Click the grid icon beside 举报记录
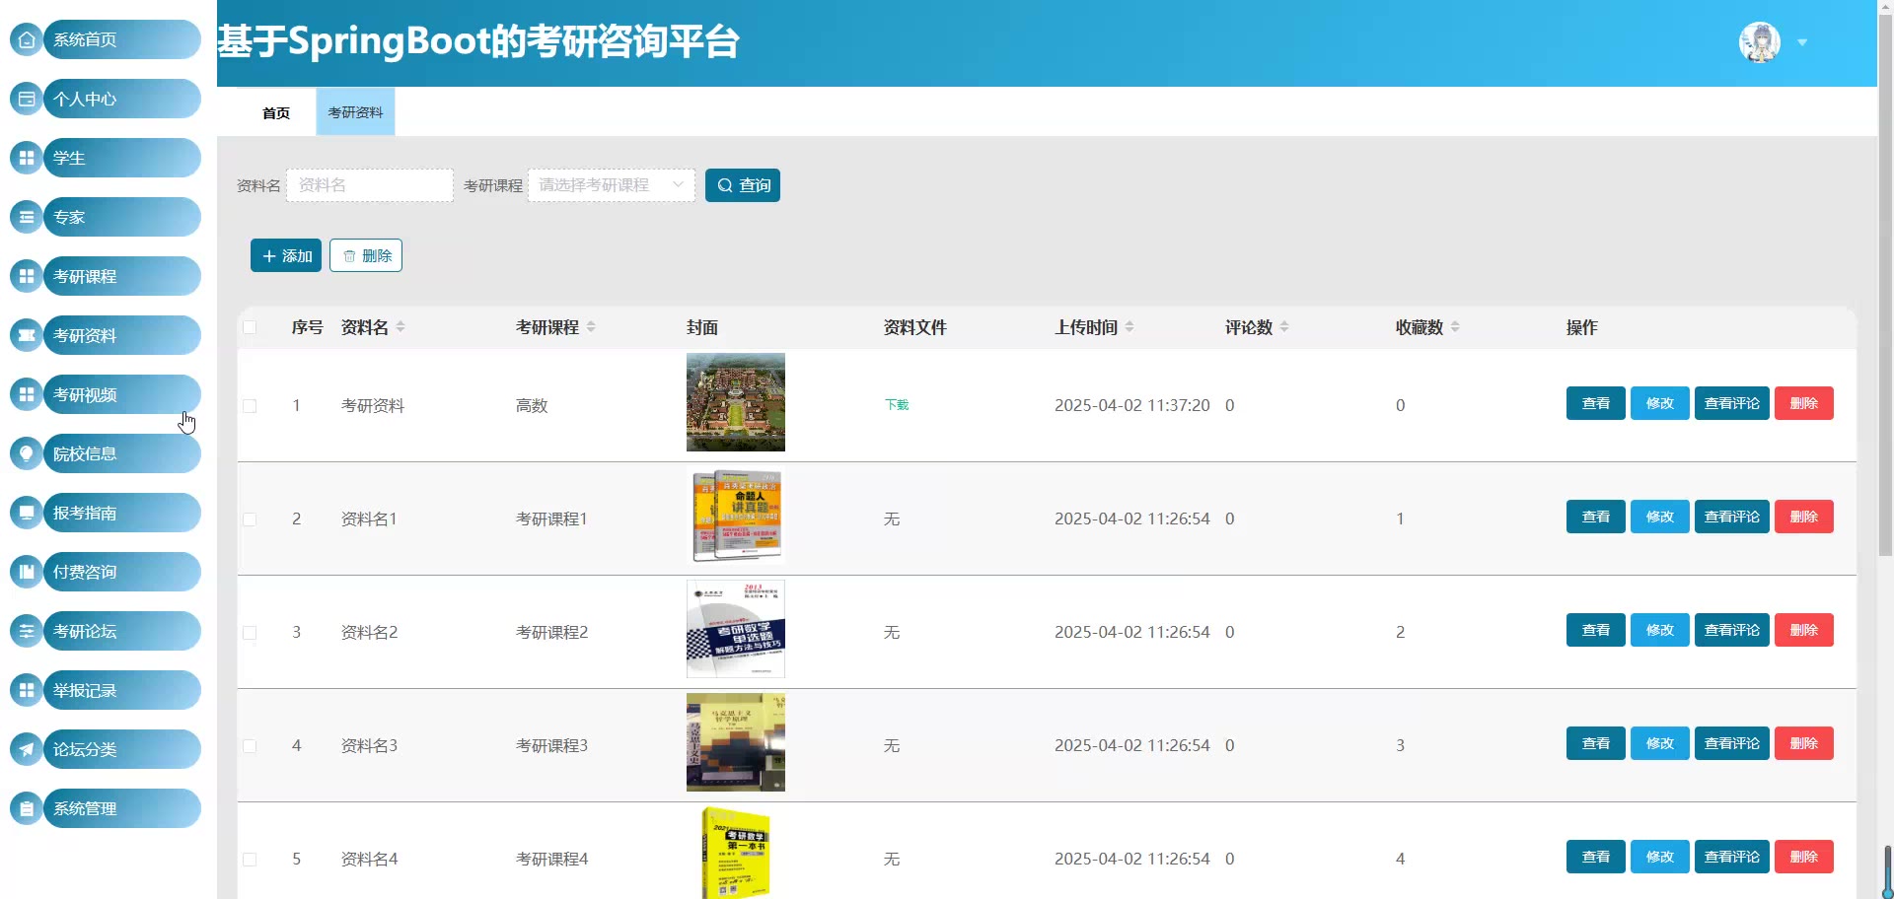 click(x=27, y=690)
